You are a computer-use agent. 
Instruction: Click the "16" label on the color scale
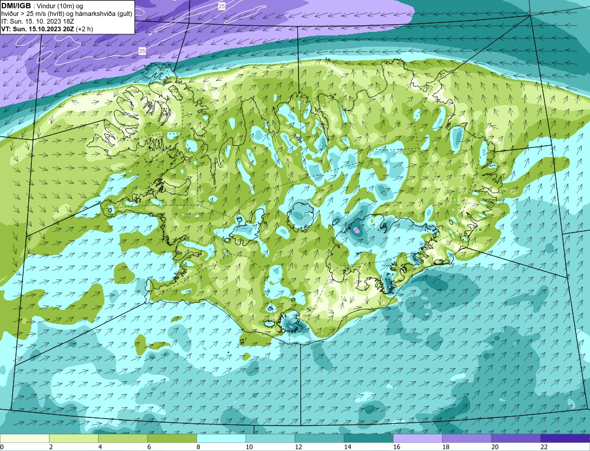396,447
